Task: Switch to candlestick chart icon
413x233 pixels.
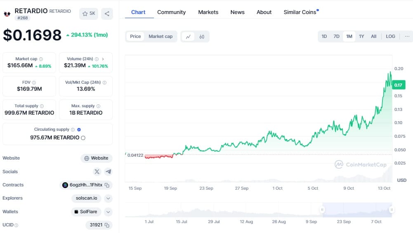Action: [x=202, y=36]
